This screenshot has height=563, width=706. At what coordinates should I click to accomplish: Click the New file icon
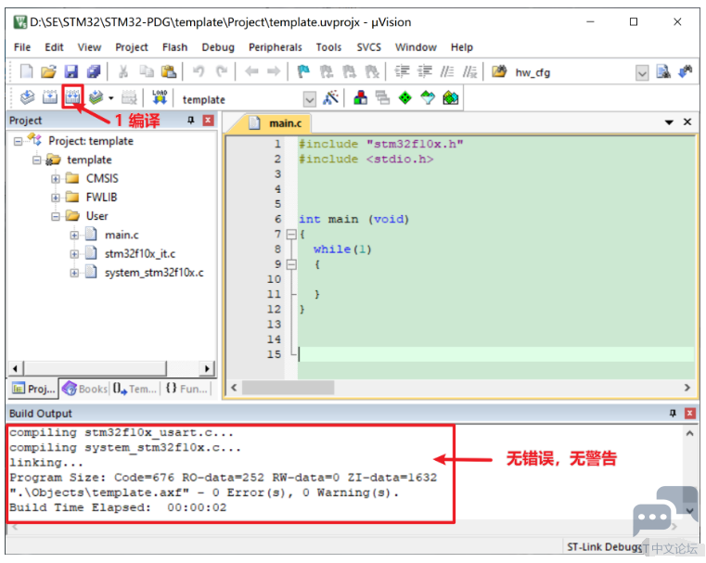click(x=27, y=71)
